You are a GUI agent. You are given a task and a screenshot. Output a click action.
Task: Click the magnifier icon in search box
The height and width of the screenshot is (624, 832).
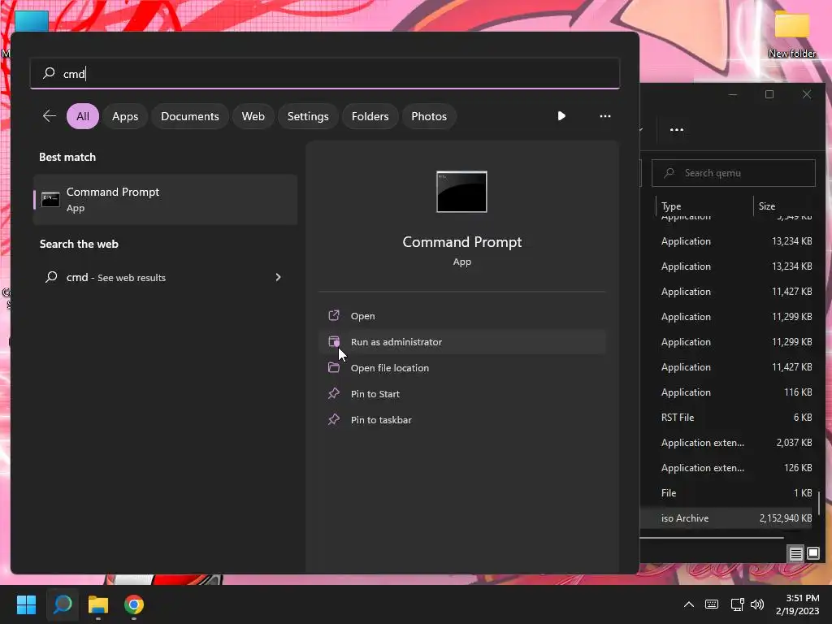pos(49,72)
